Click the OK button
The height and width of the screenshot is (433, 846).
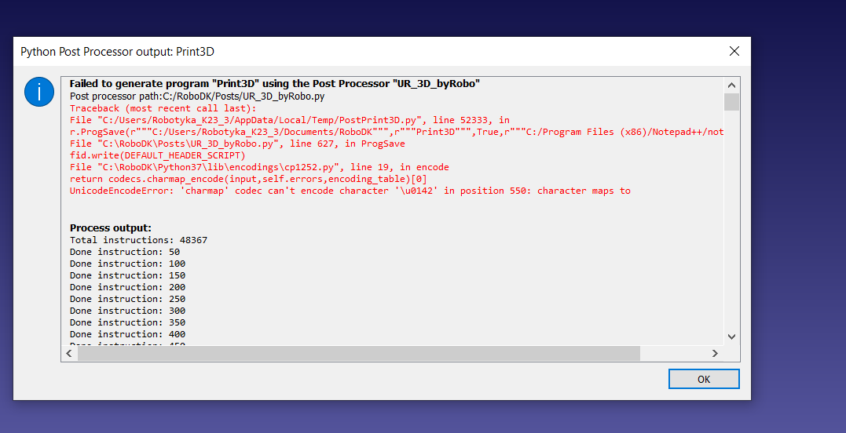[x=704, y=379]
